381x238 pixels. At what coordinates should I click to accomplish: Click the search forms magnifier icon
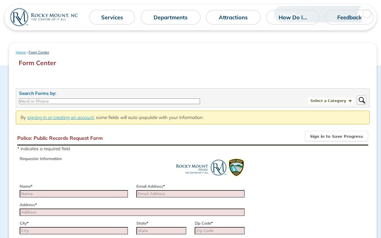pos(362,100)
